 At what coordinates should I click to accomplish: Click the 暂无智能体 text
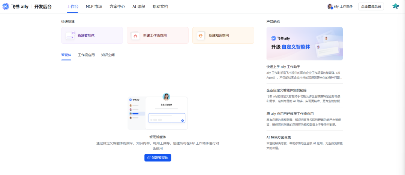157,137
